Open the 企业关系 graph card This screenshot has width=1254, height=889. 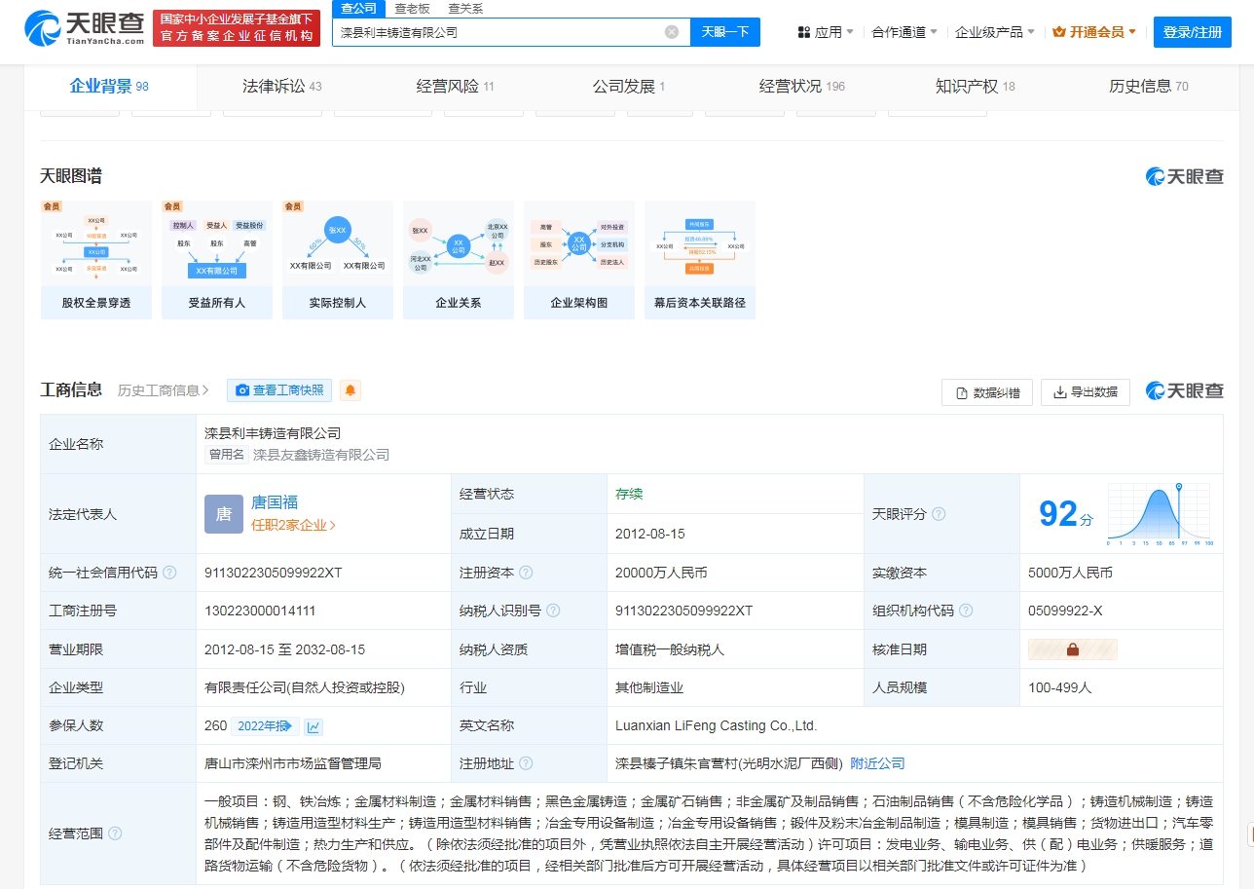click(x=459, y=260)
